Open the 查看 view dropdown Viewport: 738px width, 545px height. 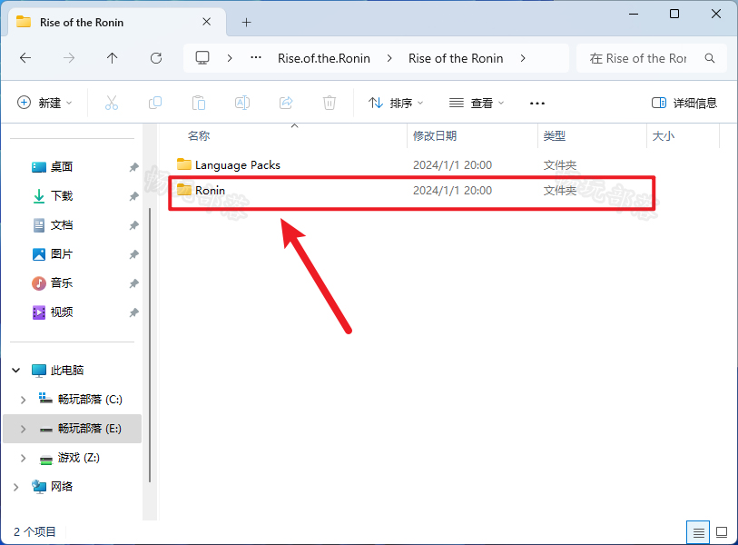pos(477,103)
